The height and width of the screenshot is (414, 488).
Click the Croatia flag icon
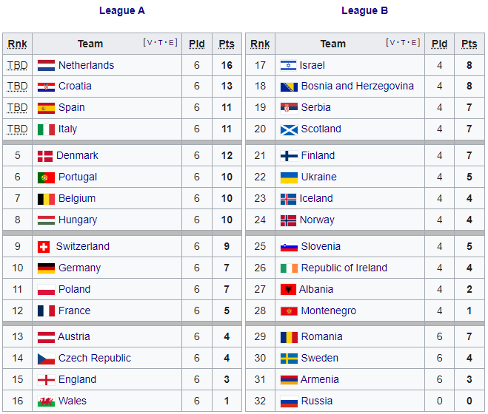[x=46, y=86]
